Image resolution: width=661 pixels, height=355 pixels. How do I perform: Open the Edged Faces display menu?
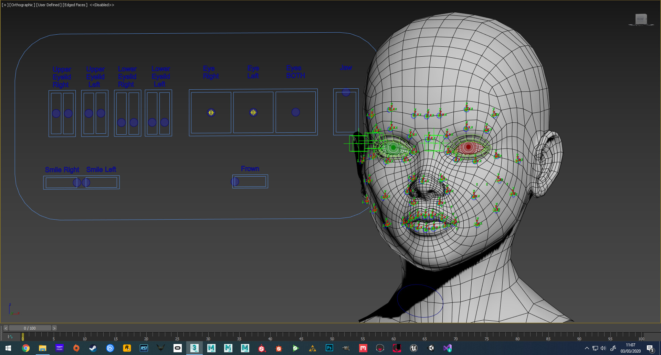tap(74, 5)
